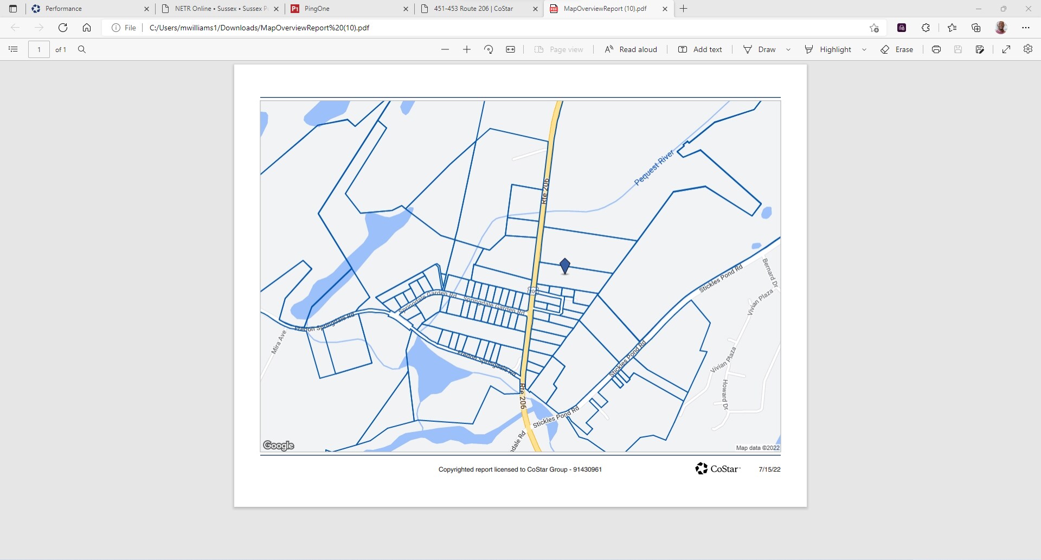
Task: Open the 451-453 Route 206 CoStar tab
Action: pos(474,9)
